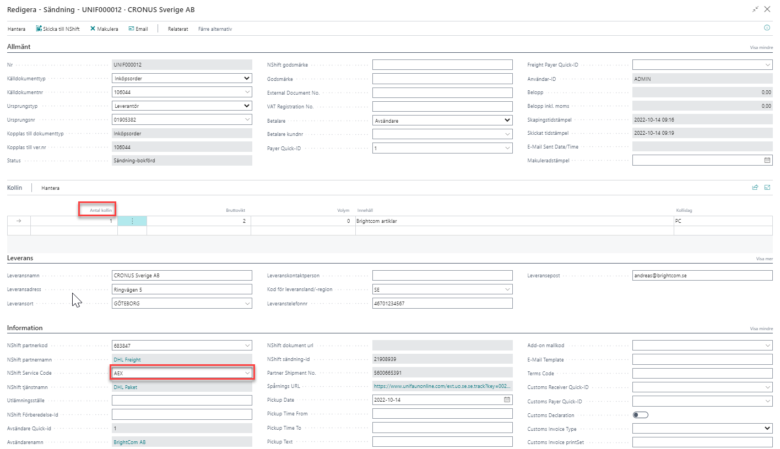Image resolution: width=780 pixels, height=449 pixels.
Task: Toggle the Customs Declaration switch
Action: 641,415
